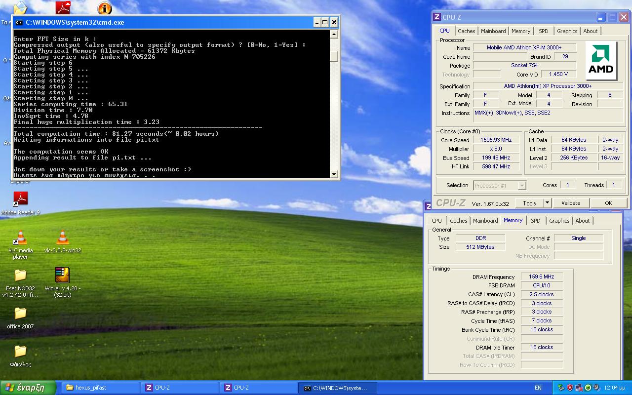Open the Mainboard tab in top CPU-Z
Viewport: 632px width, 395px height.
point(493,31)
